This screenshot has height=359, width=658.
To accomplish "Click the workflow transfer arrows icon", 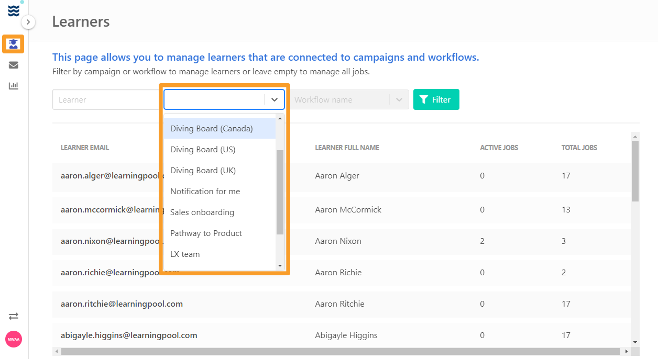I will [x=13, y=316].
